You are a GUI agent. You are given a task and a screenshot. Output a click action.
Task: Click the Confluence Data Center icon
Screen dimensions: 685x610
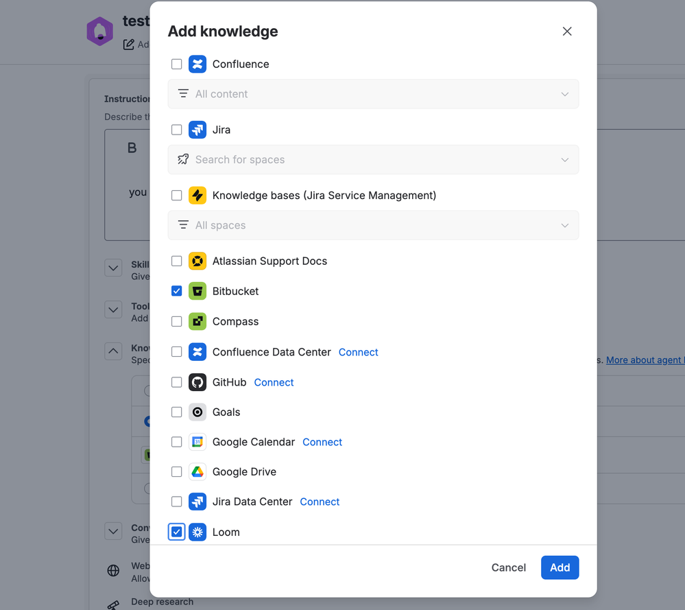[x=197, y=351]
